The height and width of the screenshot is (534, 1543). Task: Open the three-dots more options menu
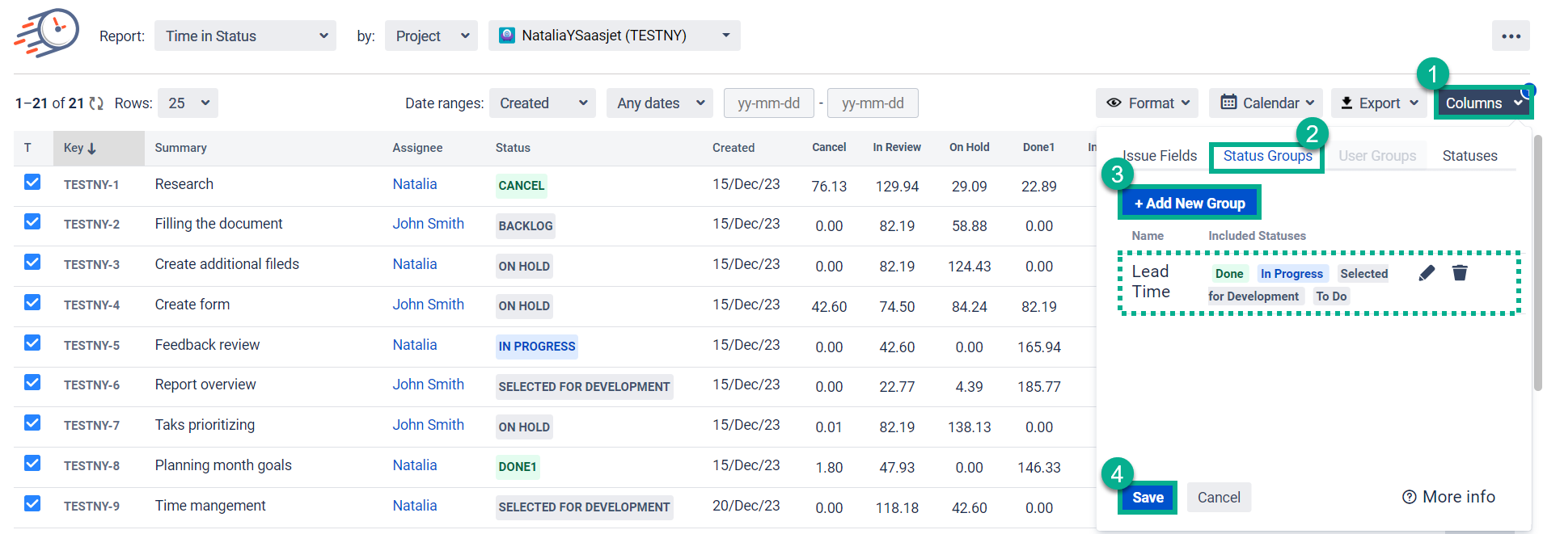[x=1510, y=36]
